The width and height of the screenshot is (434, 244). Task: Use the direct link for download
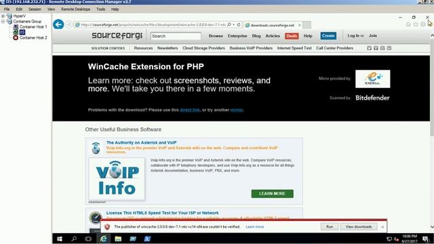[x=190, y=110]
